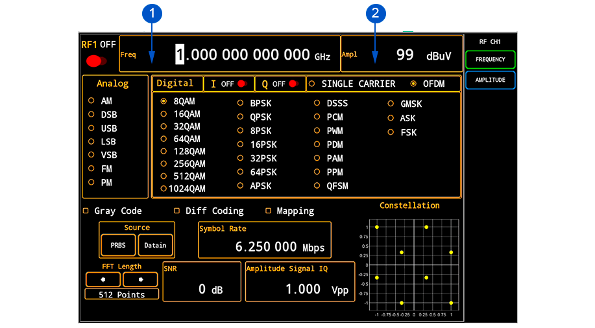The width and height of the screenshot is (595, 328).
Task: Select USB analog modulation
Action: pyautogui.click(x=91, y=128)
